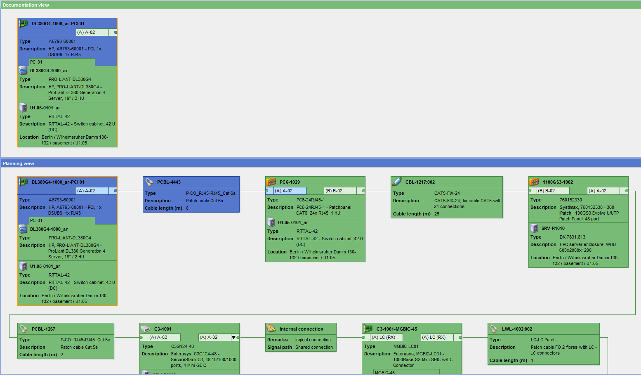Click the PCBL-4443 patch cable icon
The height and width of the screenshot is (376, 641).
149,182
